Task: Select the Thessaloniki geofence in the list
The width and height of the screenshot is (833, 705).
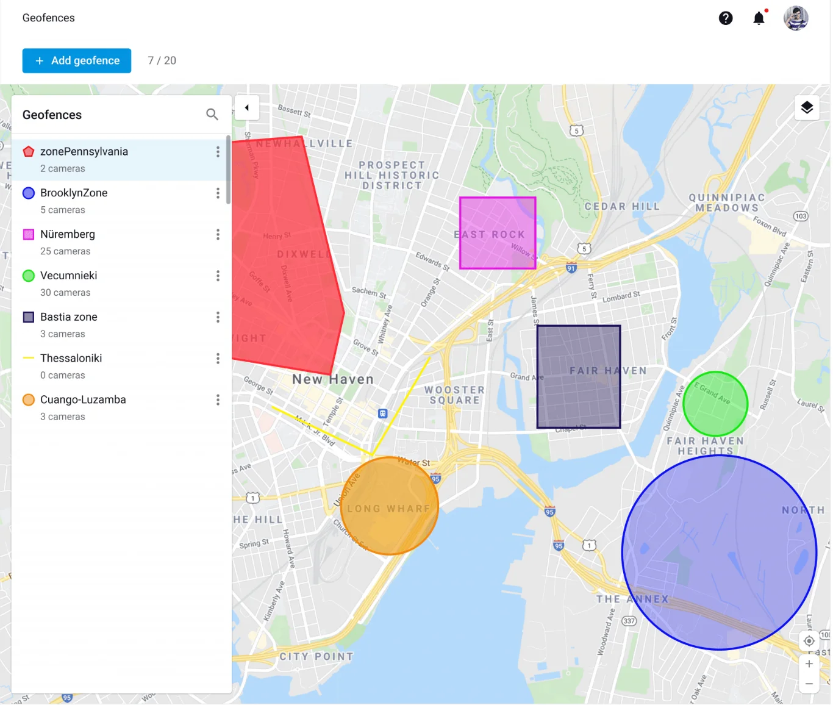Action: (71, 358)
